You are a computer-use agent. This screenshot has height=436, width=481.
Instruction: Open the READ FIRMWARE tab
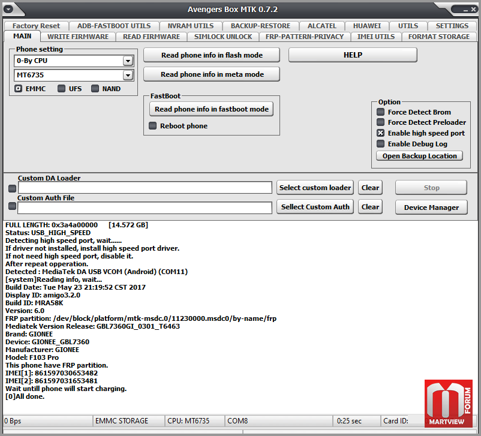tap(152, 37)
